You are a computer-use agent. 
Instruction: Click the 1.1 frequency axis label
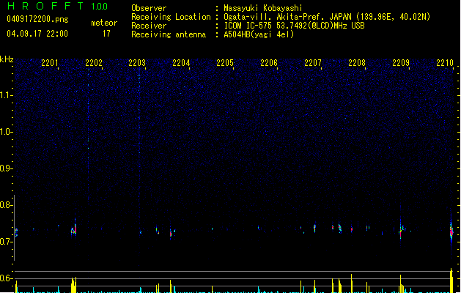pos(6,95)
